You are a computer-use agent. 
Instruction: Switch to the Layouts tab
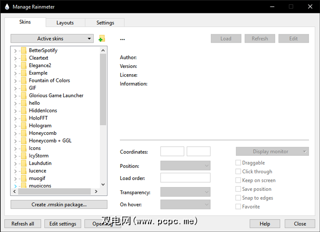click(65, 22)
